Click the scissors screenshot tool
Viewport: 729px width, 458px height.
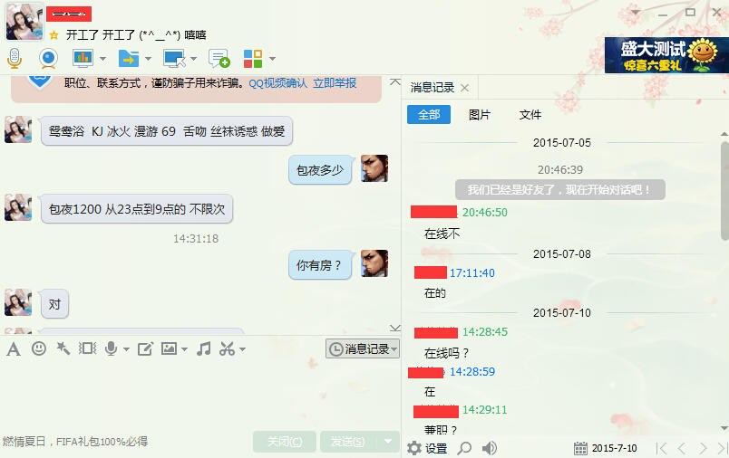coord(227,348)
